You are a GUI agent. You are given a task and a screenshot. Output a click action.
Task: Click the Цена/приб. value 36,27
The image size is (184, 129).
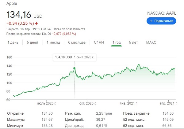101,120
